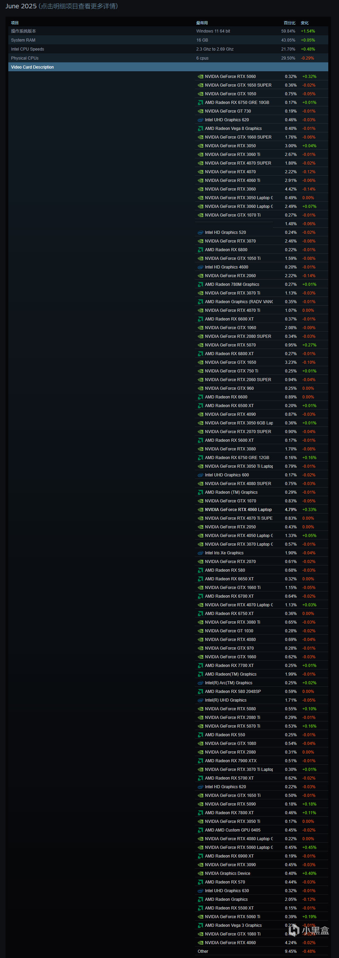Click the Windows 11 64 bit value
The height and width of the screenshot is (958, 339).
tap(213, 31)
